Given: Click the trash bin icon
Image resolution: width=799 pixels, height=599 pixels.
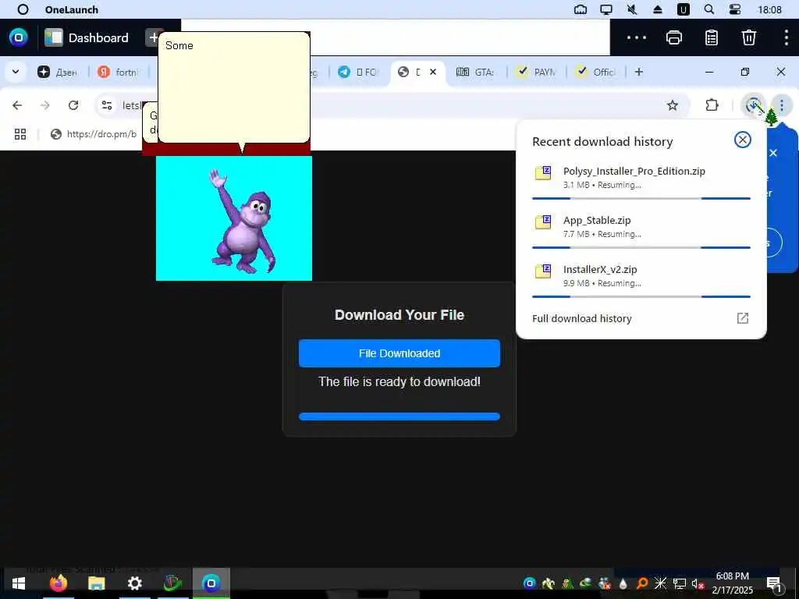Looking at the screenshot, I should tap(748, 37).
